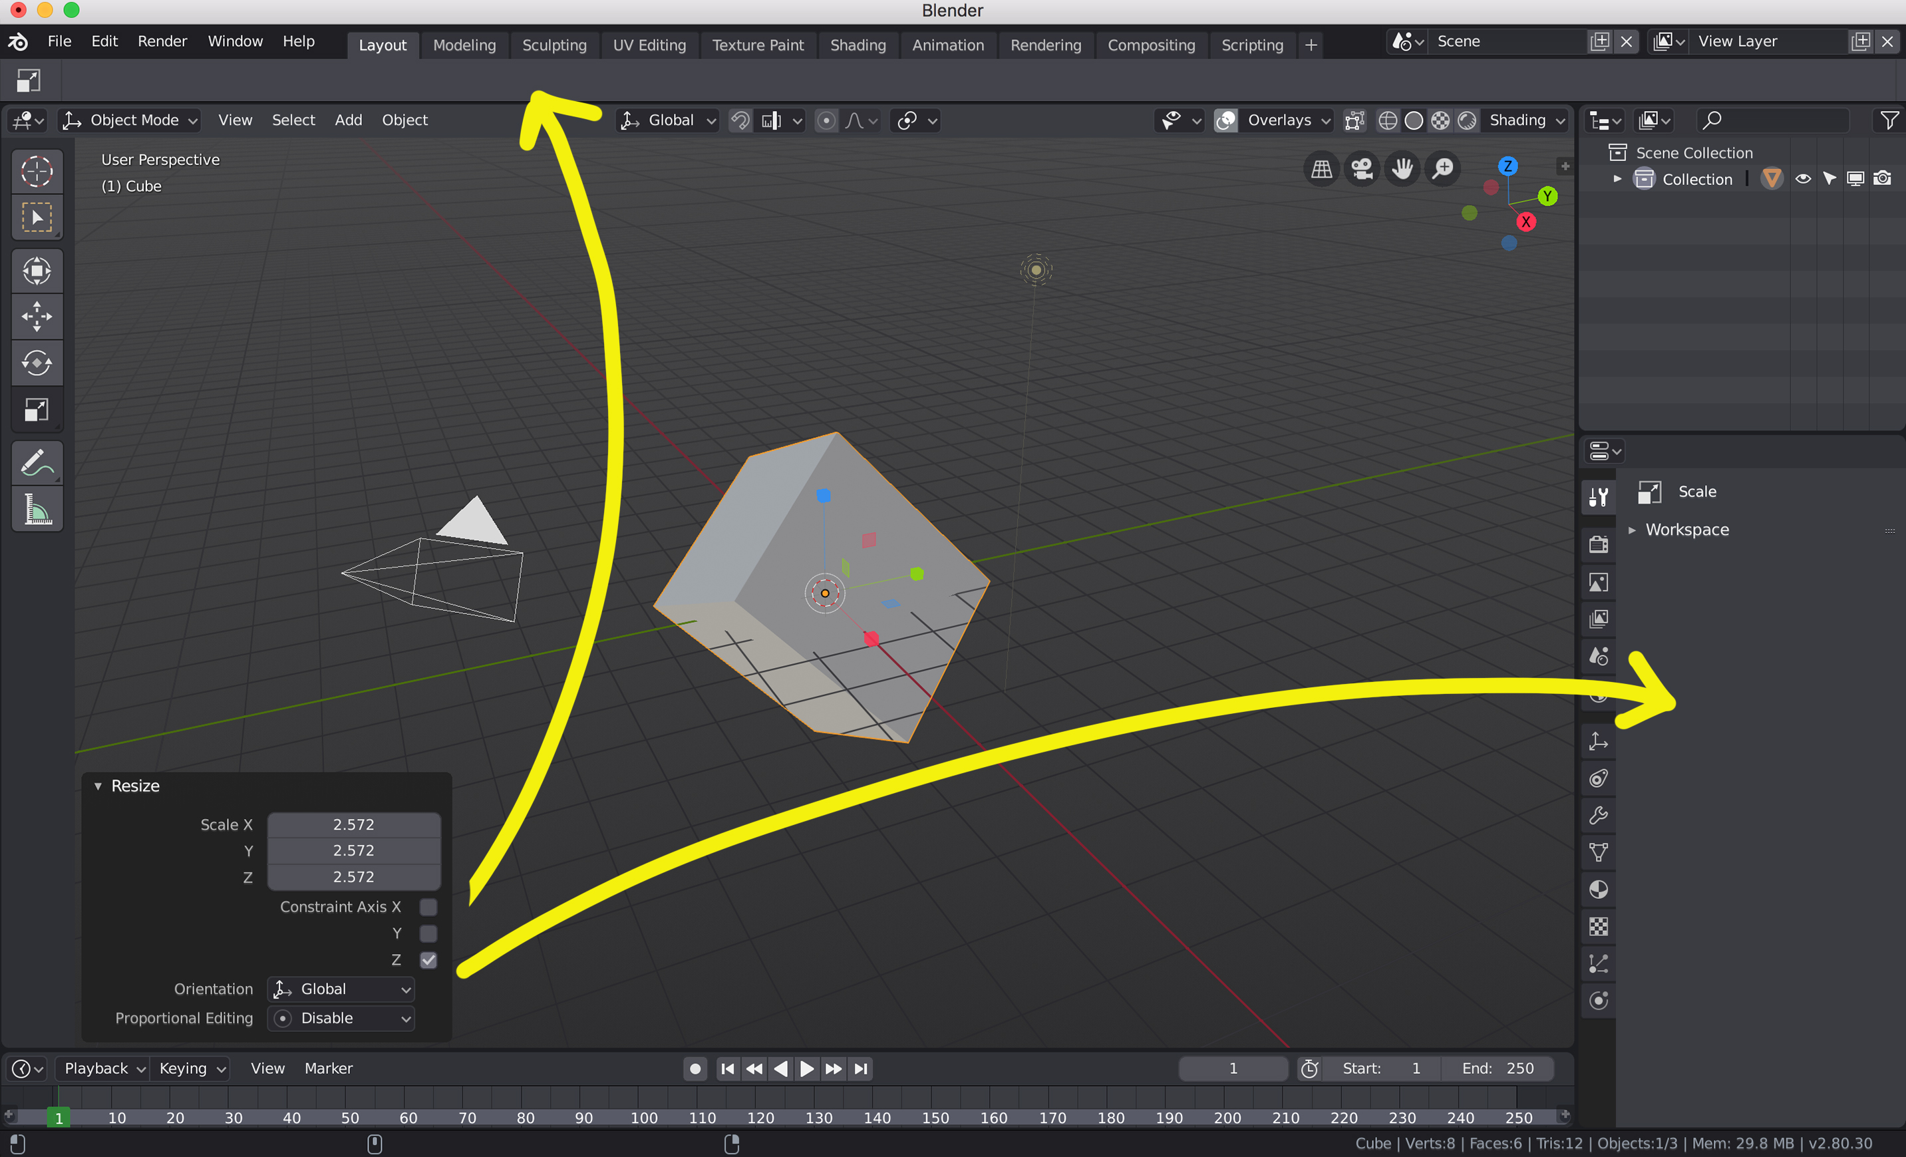Switch perspective/orthographic grid icon
Viewport: 1906px width, 1157px height.
1321,168
